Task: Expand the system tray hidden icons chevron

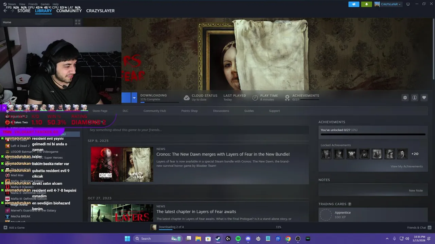Action: pyautogui.click(x=387, y=239)
